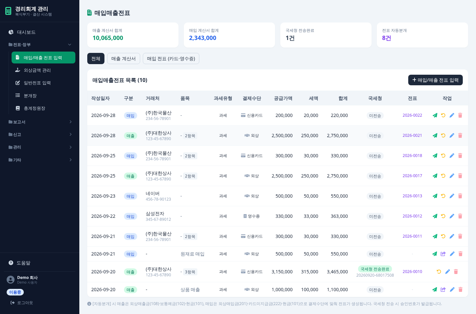Send voucher 2026-0013 to tax office
476x314 pixels.
435,196
